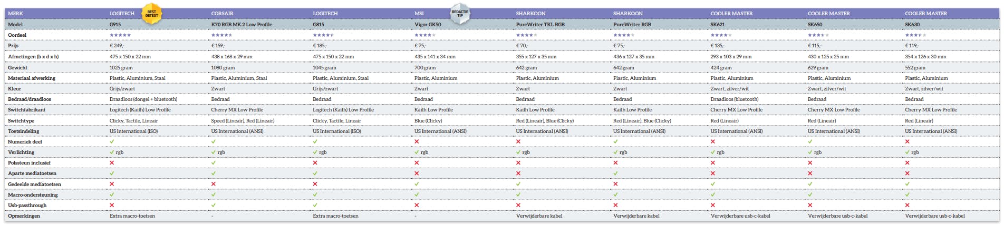Click the Vigor GK50 model name
Image resolution: width=1004 pixels, height=226 pixels.
coord(428,25)
